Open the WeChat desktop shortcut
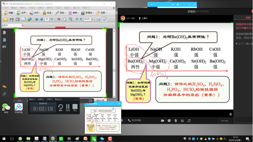 coord(6,108)
